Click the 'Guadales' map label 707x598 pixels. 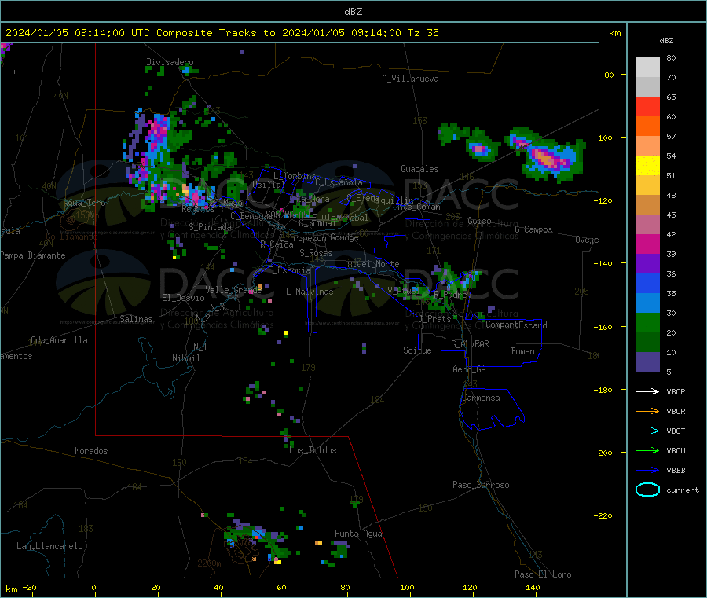[x=419, y=169]
